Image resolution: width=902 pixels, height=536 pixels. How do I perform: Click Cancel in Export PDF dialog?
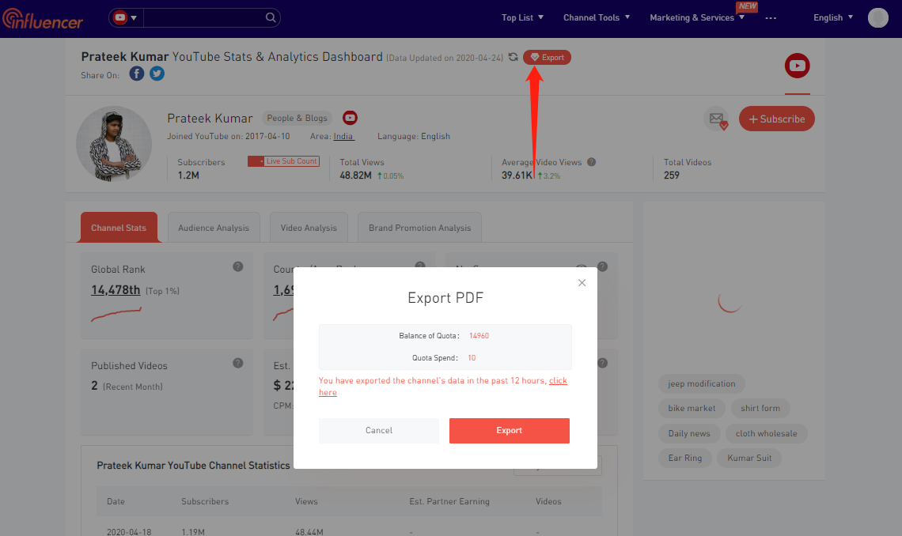(x=378, y=430)
